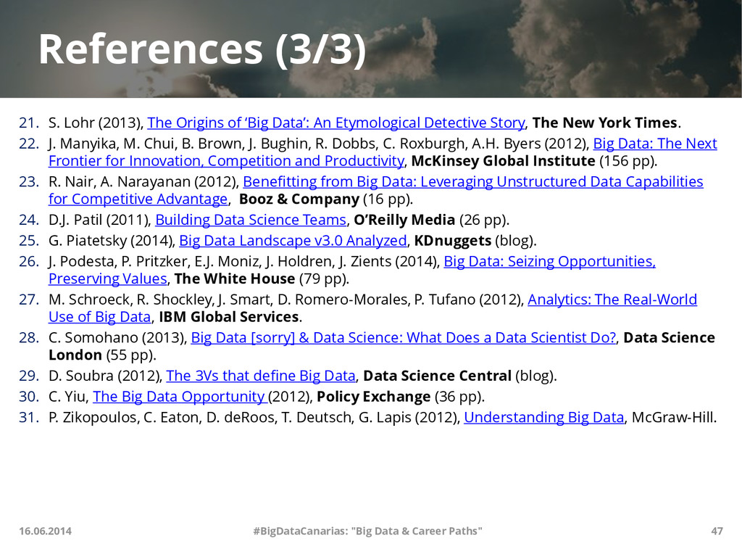Click author 'C. Somohano (2013)'

click(x=117, y=338)
